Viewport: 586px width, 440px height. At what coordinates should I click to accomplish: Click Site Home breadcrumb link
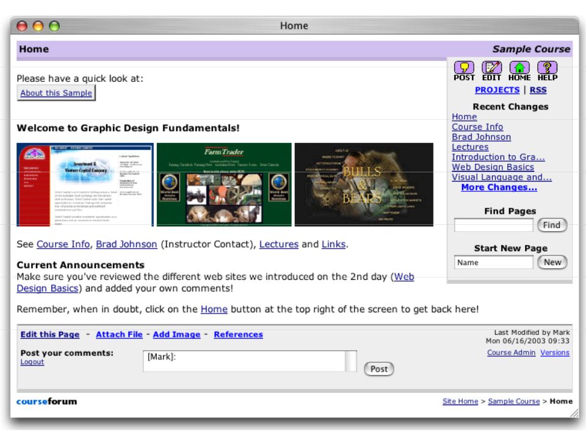460,402
